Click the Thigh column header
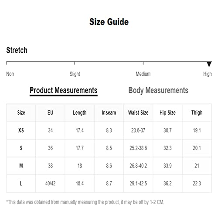The width and height of the screenshot is (218, 218). click(x=197, y=113)
